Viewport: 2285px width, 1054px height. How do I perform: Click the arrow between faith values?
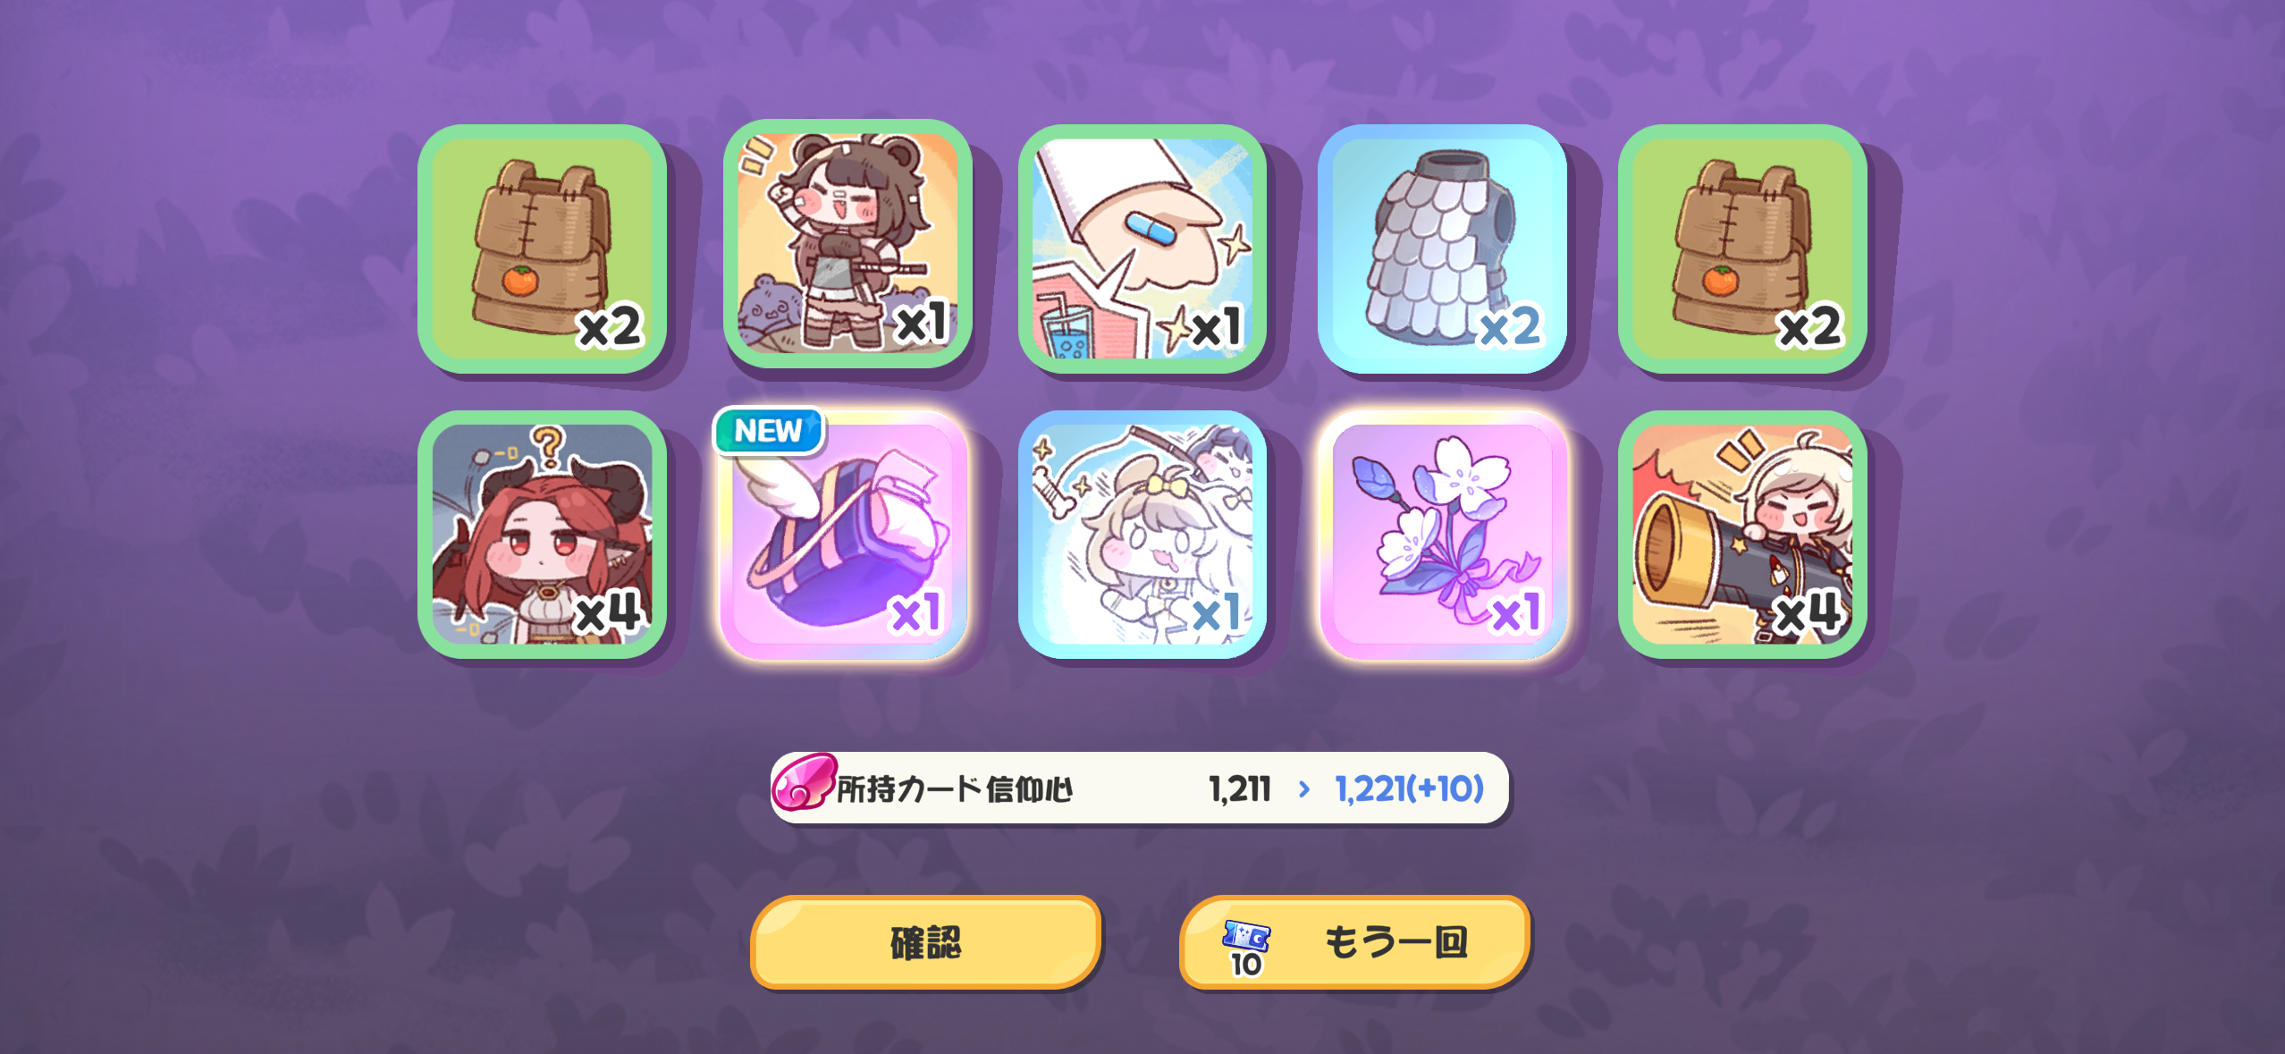tap(1304, 788)
